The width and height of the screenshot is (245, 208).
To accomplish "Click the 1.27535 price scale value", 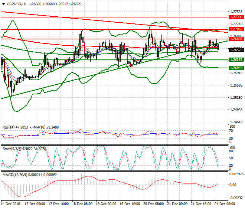I will pos(236,12).
